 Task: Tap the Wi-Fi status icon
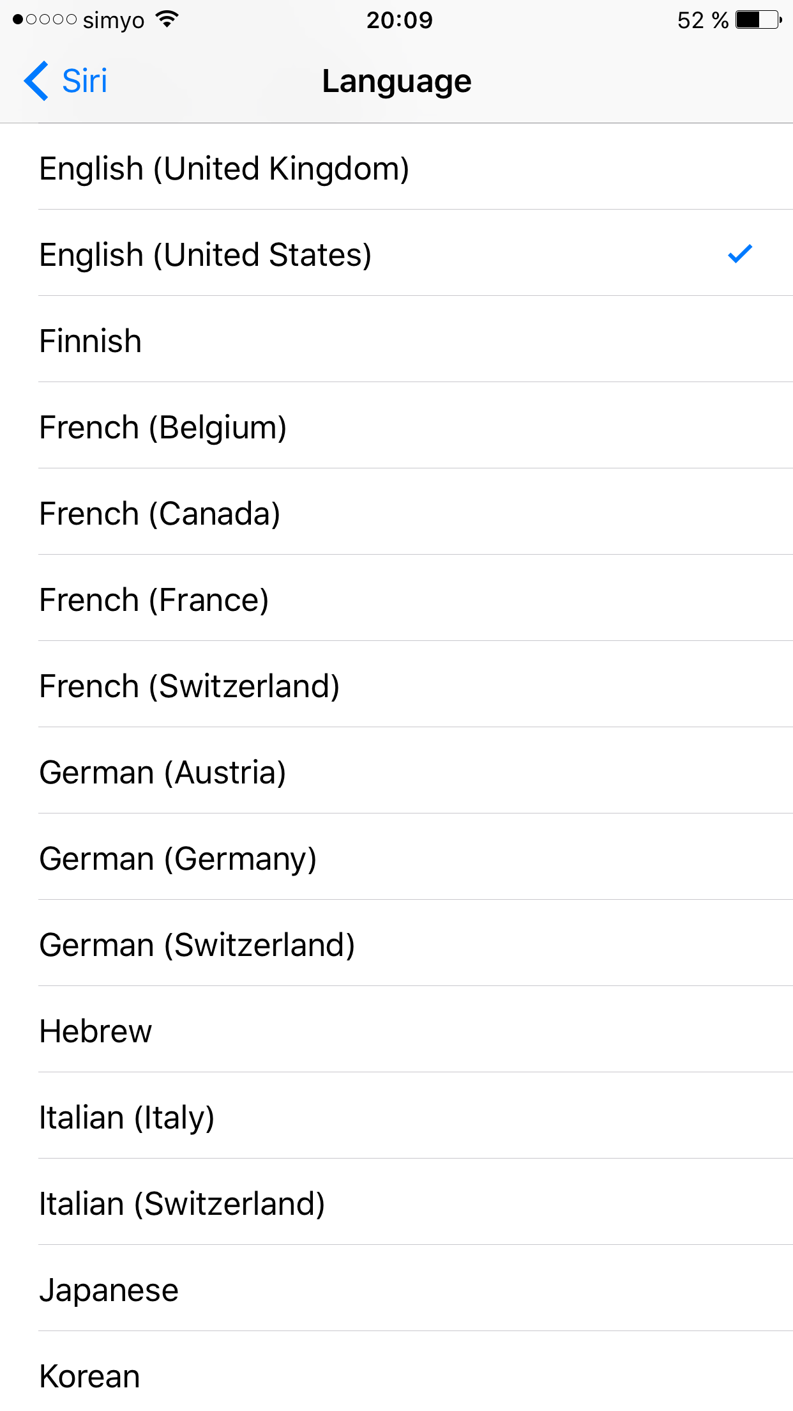pos(167,20)
